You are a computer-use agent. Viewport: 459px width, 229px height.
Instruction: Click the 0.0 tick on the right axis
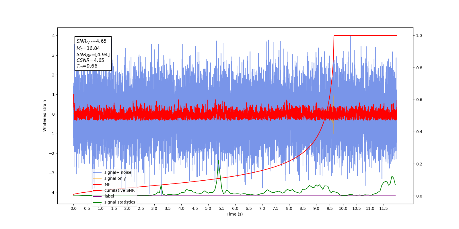pos(419,196)
